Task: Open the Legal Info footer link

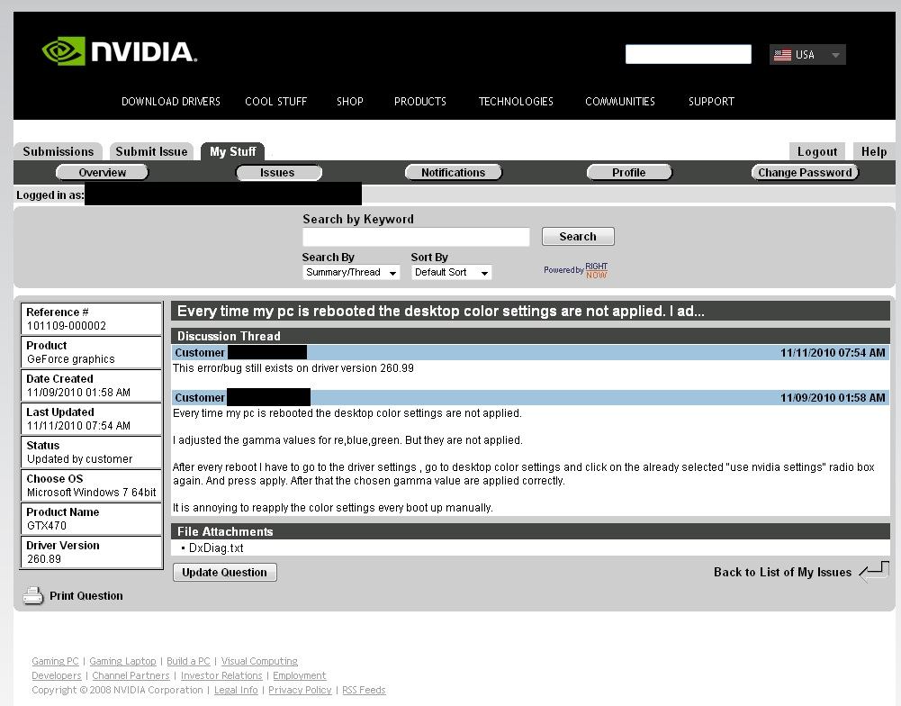Action: click(236, 690)
